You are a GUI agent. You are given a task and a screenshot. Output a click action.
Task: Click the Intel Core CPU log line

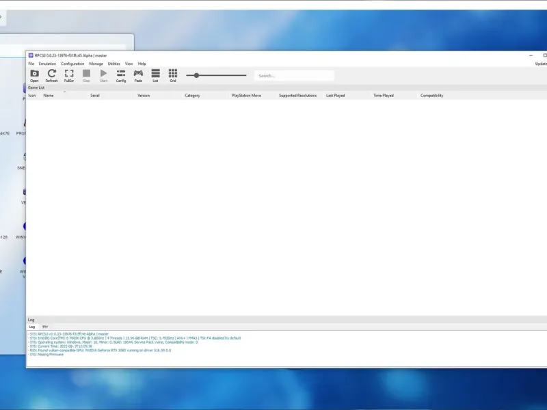134,338
